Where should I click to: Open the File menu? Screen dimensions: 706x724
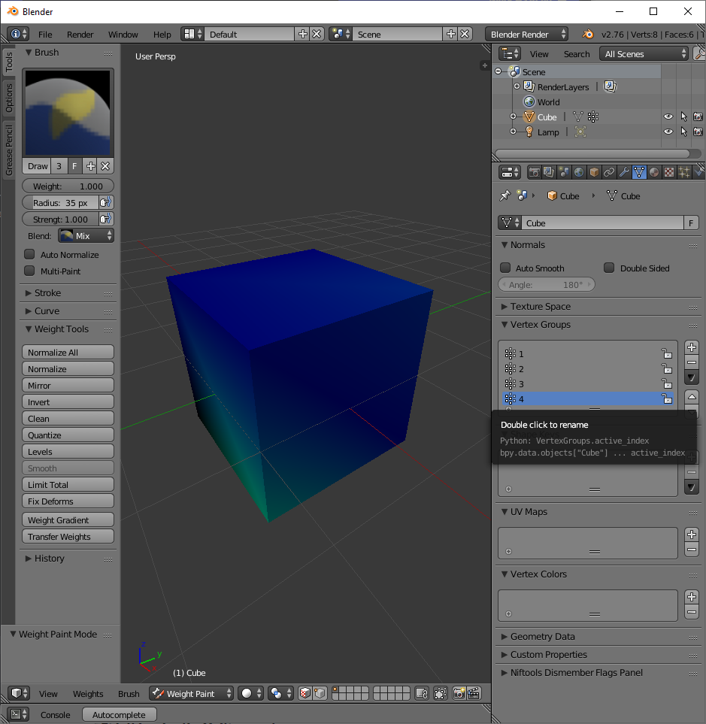(x=45, y=34)
